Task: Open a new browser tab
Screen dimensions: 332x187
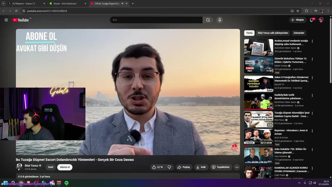Action: 133,4
